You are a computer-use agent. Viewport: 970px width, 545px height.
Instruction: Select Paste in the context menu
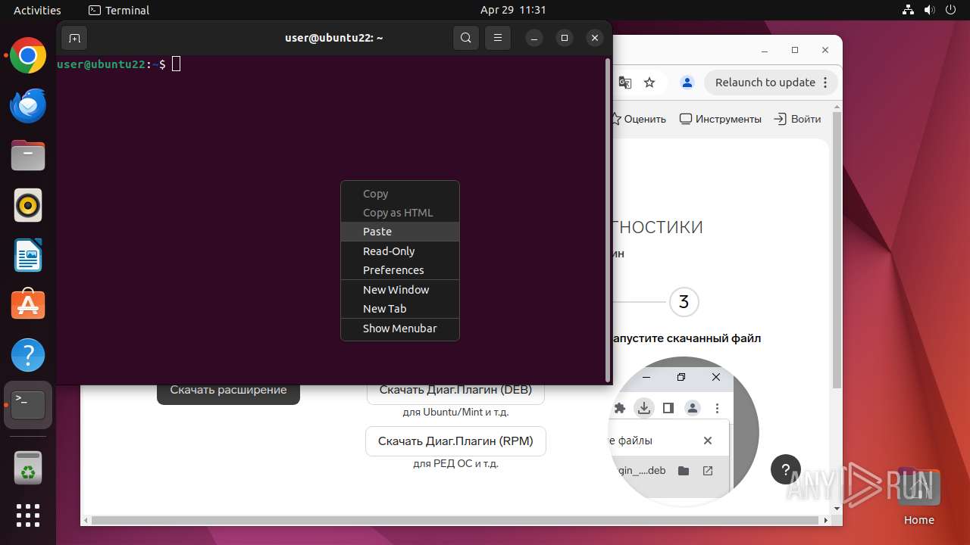pyautogui.click(x=400, y=232)
